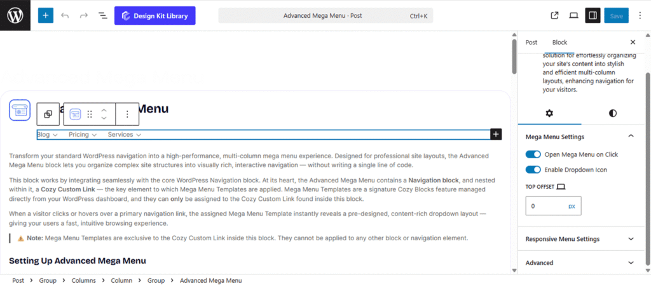The image size is (651, 286).
Task: Expand Responsive Menu Settings panel
Action: click(x=580, y=239)
